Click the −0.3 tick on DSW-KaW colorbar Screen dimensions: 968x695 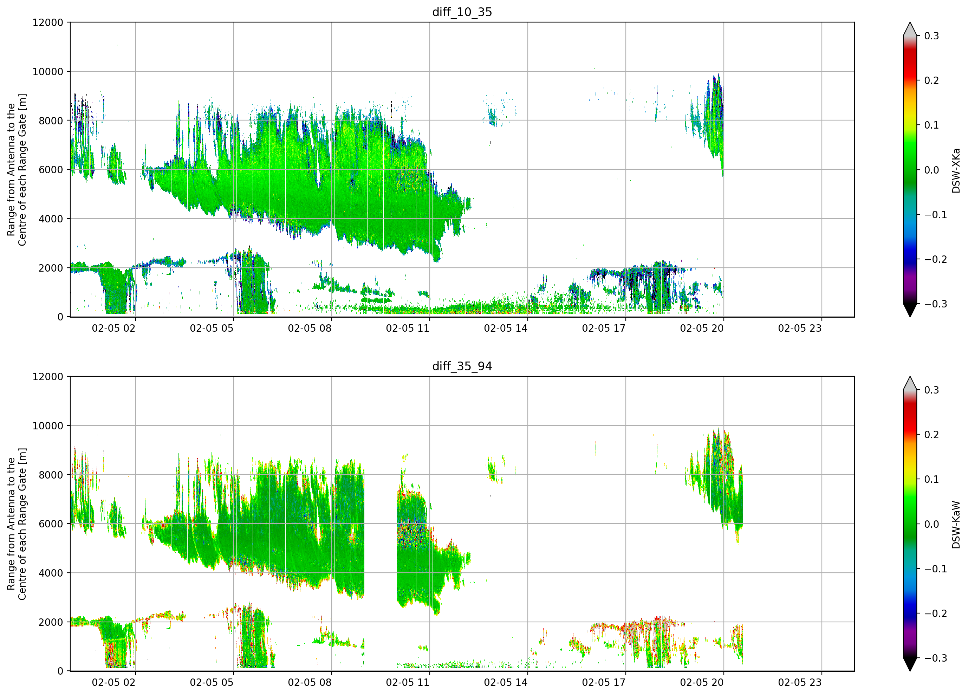[936, 658]
